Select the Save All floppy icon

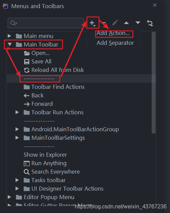click(26, 62)
